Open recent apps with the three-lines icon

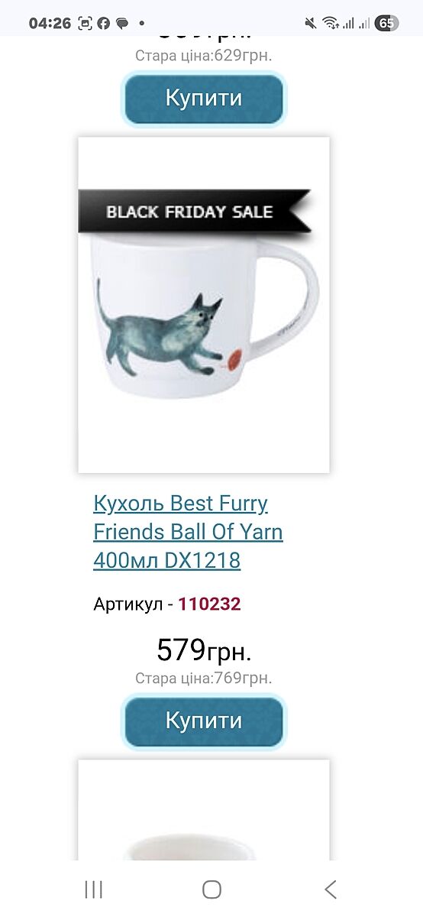[x=94, y=889]
